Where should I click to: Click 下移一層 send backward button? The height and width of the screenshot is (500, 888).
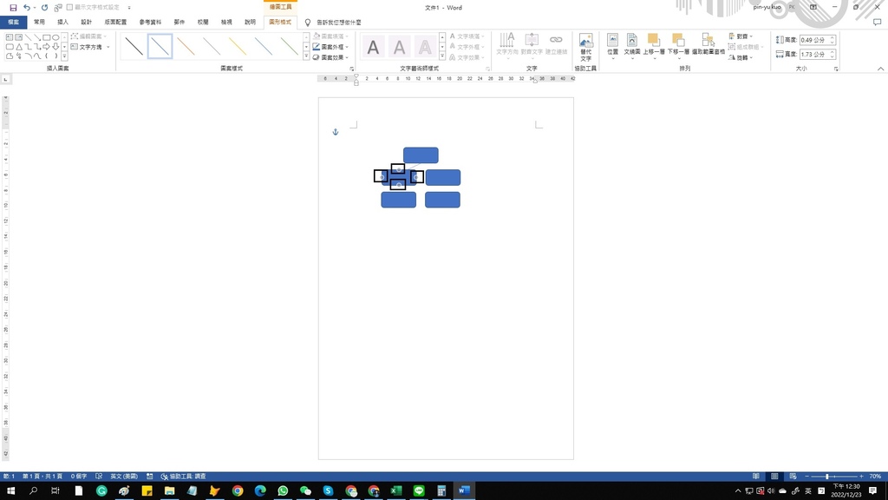tap(678, 47)
